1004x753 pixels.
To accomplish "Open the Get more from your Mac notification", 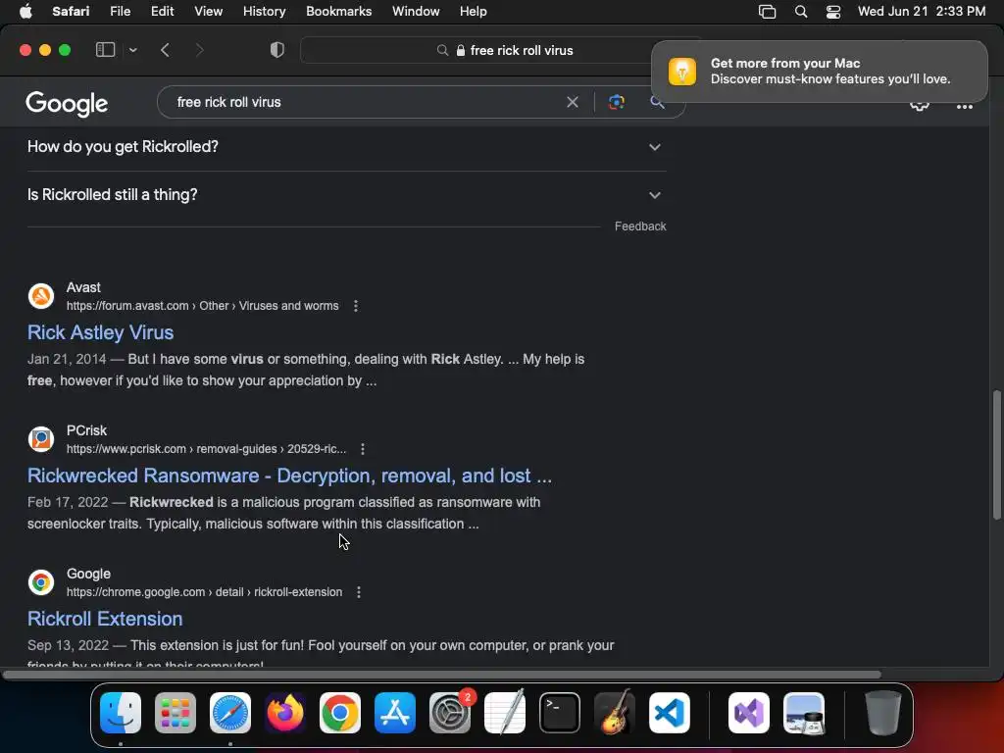I will 819,71.
